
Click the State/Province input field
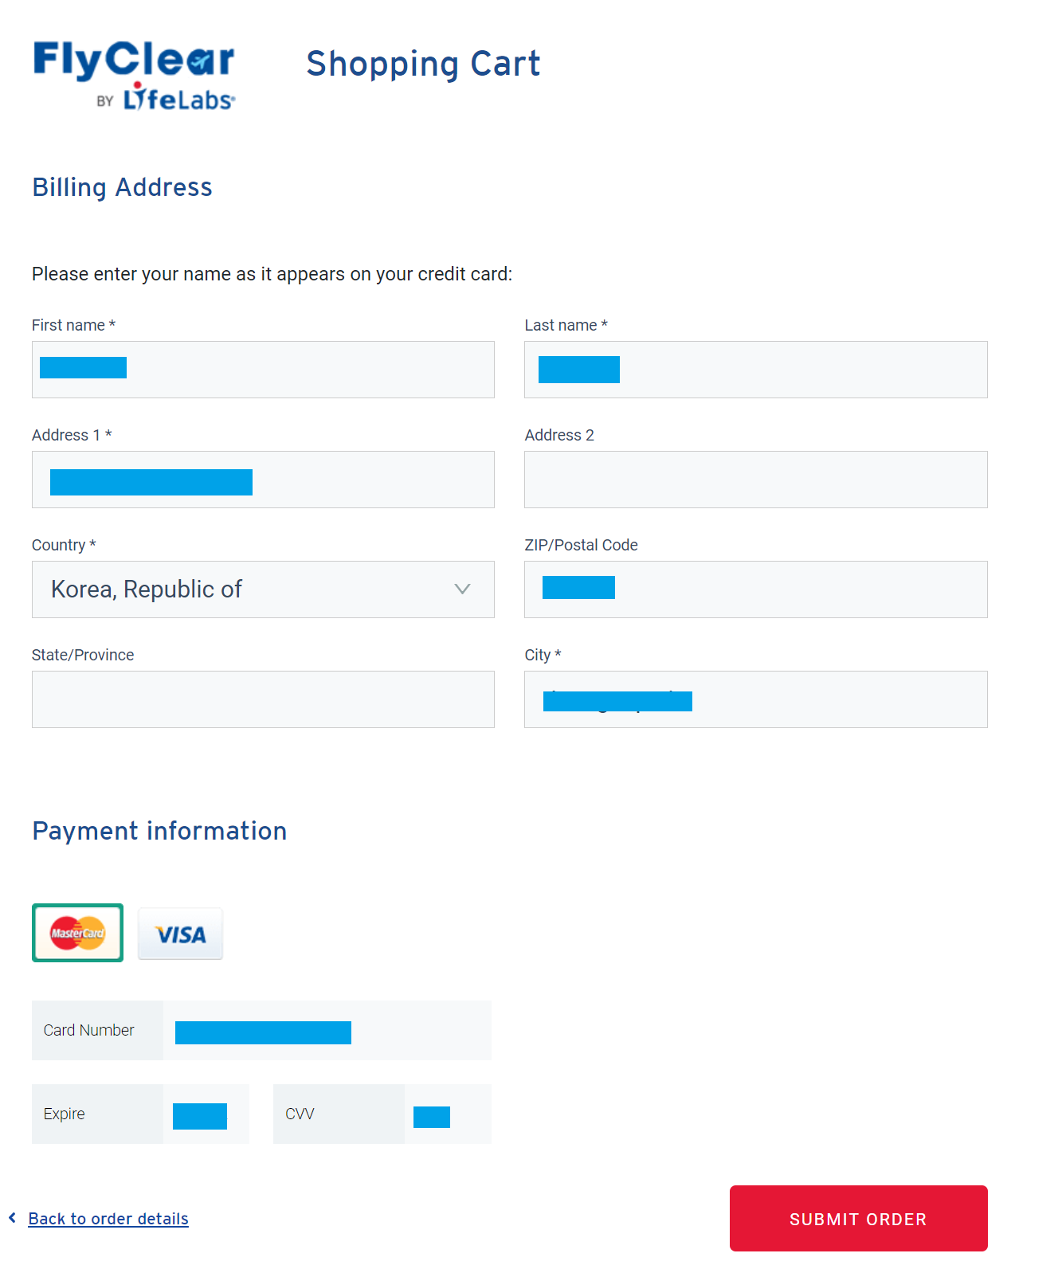(x=263, y=699)
